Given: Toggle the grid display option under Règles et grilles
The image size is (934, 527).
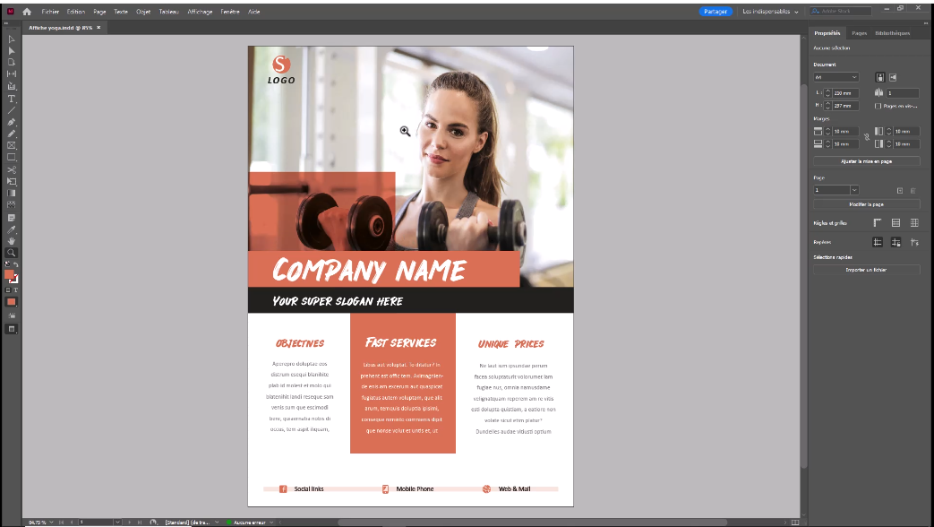Looking at the screenshot, I should pyautogui.click(x=914, y=221).
